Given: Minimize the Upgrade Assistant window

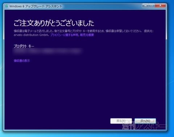Looking at the screenshot, I should 146,5.
